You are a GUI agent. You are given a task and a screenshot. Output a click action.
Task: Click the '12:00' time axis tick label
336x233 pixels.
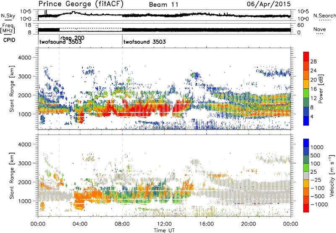click(164, 224)
